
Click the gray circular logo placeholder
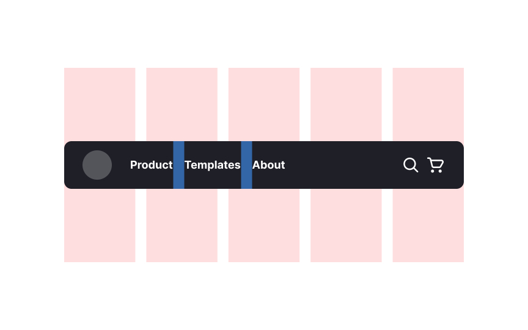tap(97, 165)
